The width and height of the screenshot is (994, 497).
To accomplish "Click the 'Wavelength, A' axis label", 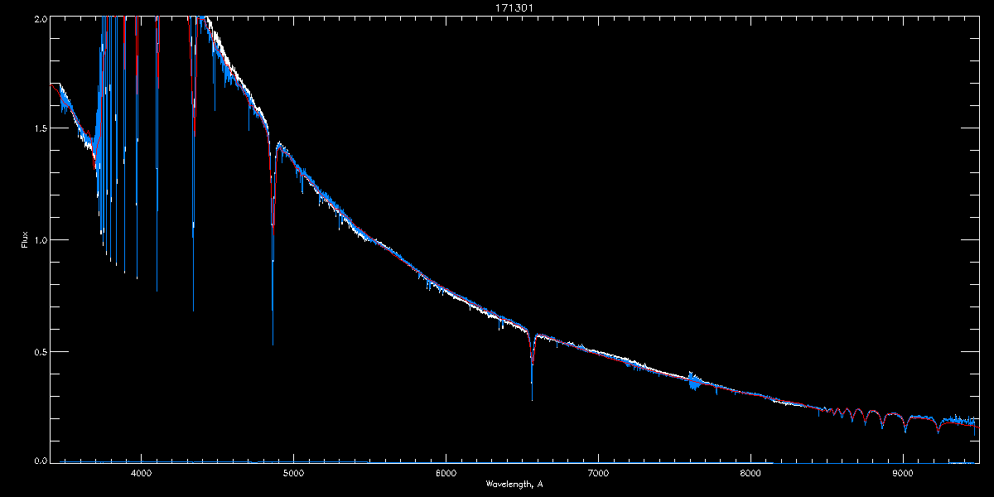I will [x=514, y=484].
